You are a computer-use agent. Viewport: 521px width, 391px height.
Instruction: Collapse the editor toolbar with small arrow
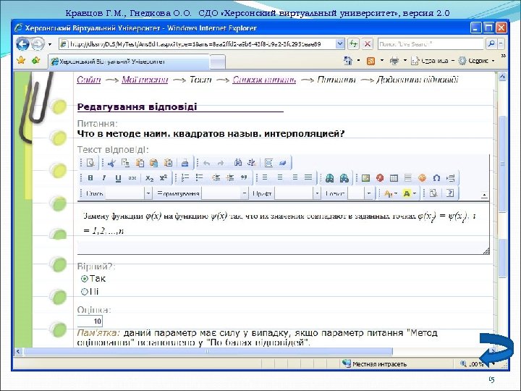point(484,195)
